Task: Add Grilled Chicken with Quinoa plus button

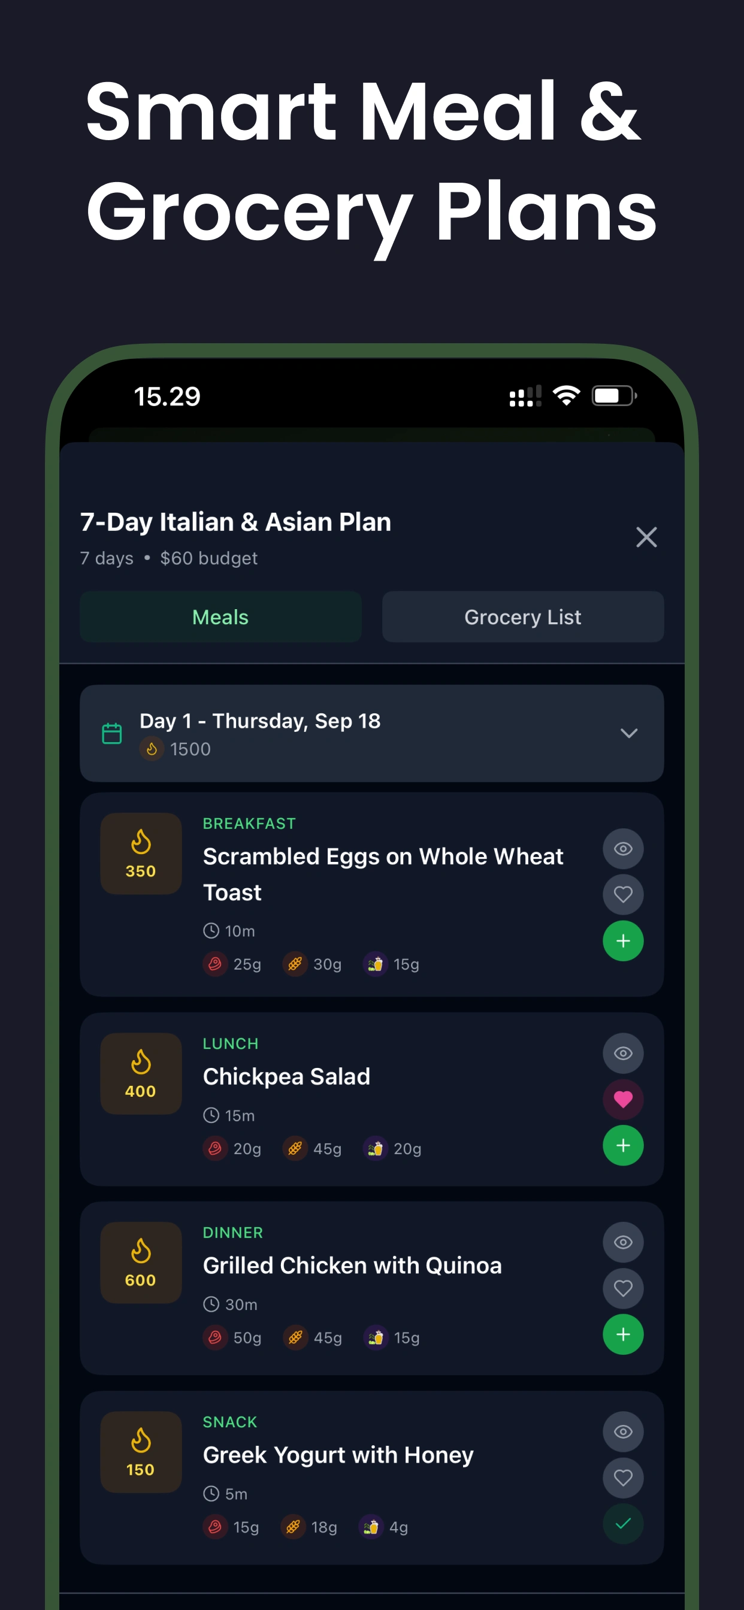Action: pos(623,1334)
